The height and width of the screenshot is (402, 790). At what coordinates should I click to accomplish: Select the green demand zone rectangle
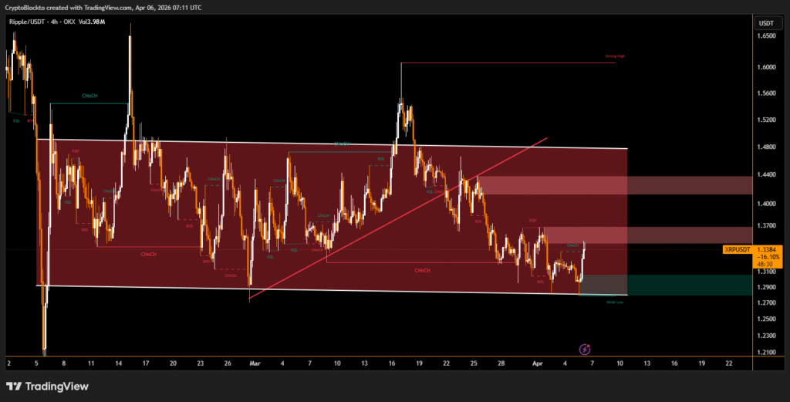603,285
